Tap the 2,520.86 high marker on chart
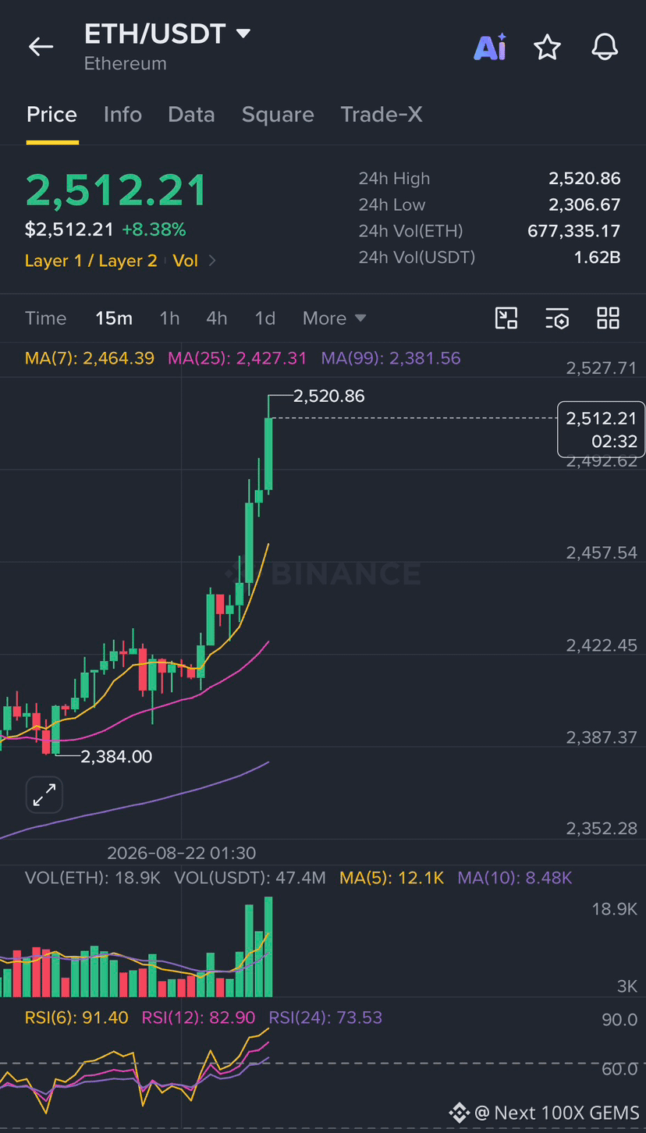 pos(329,396)
